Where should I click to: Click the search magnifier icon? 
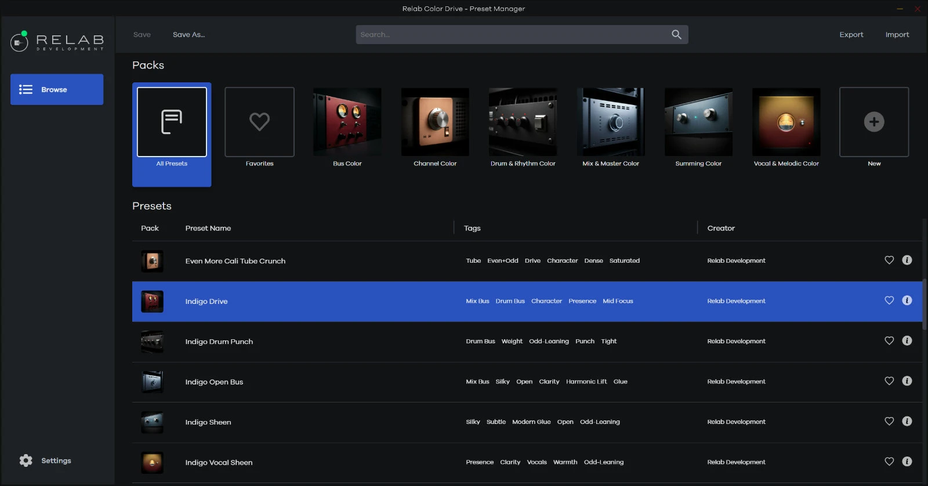coord(676,35)
